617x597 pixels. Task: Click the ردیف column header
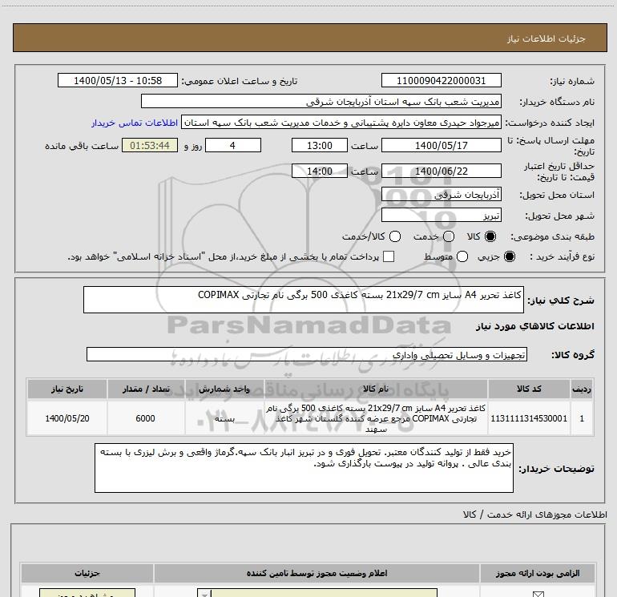click(x=582, y=389)
